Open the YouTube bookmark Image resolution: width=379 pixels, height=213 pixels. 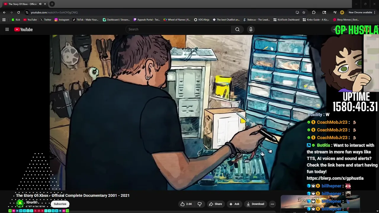tap(30, 20)
